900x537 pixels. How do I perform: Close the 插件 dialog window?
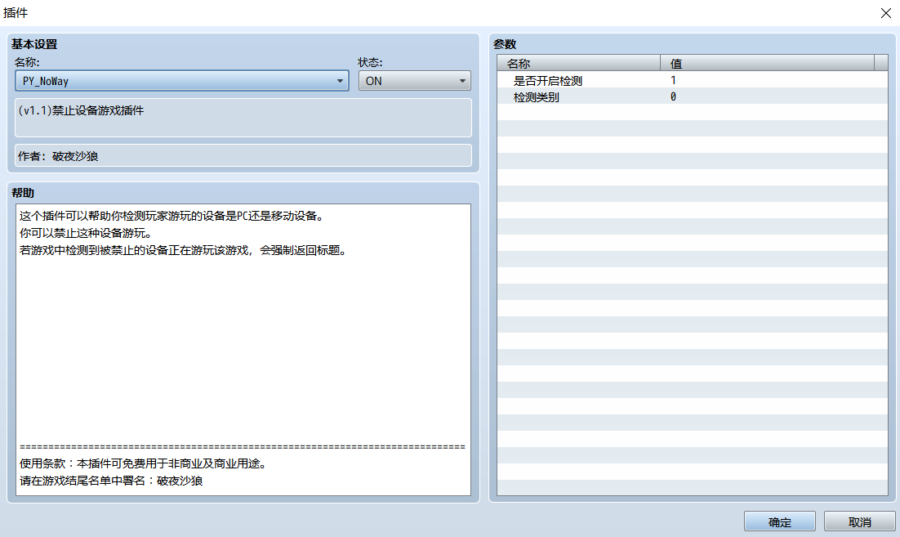[x=885, y=12]
